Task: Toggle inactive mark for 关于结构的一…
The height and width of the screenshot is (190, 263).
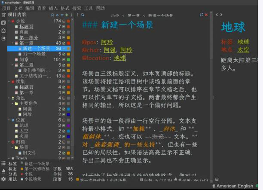Action: pos(64,76)
